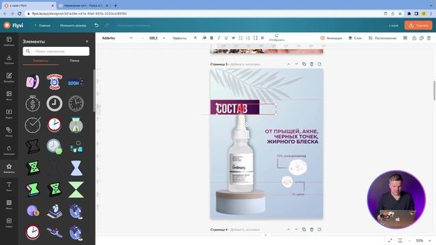
Task: Insert the blue SOON text sticker
Action: click(76, 82)
